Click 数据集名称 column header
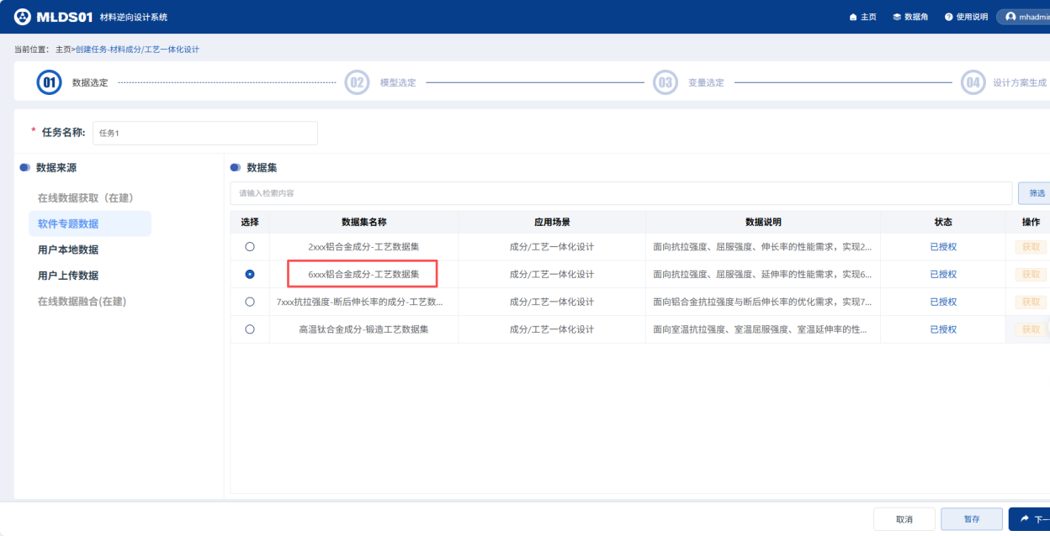This screenshot has width=1050, height=536. pyautogui.click(x=363, y=222)
